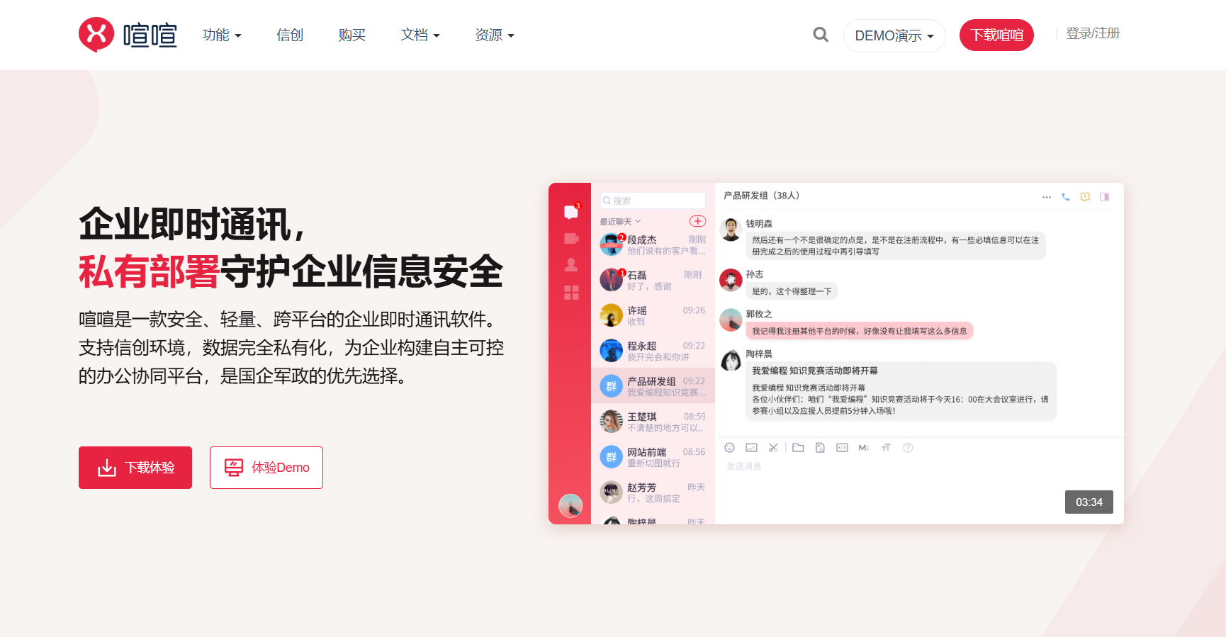Open the chat with 赵芳芳
1226x637 pixels.
tap(653, 492)
